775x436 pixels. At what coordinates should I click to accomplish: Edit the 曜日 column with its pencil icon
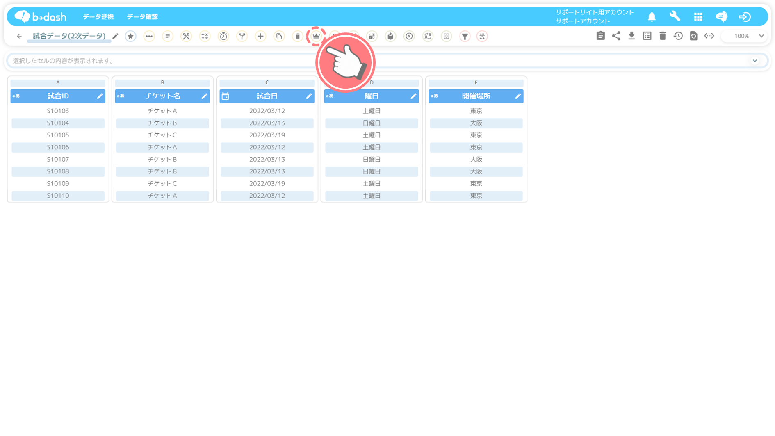point(413,96)
